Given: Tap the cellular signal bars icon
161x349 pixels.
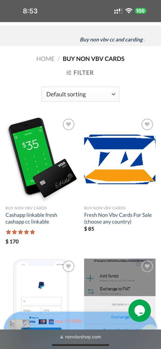Looking at the screenshot, I should [x=118, y=11].
